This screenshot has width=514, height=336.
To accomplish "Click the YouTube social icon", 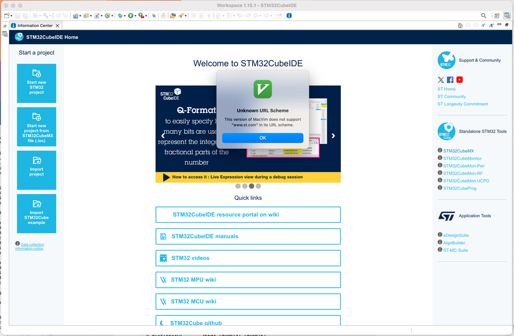I will (x=459, y=80).
